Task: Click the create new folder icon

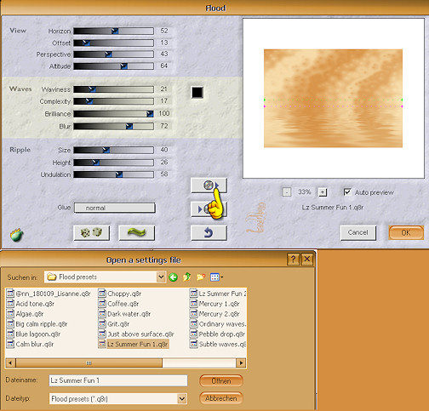Action: pyautogui.click(x=201, y=277)
